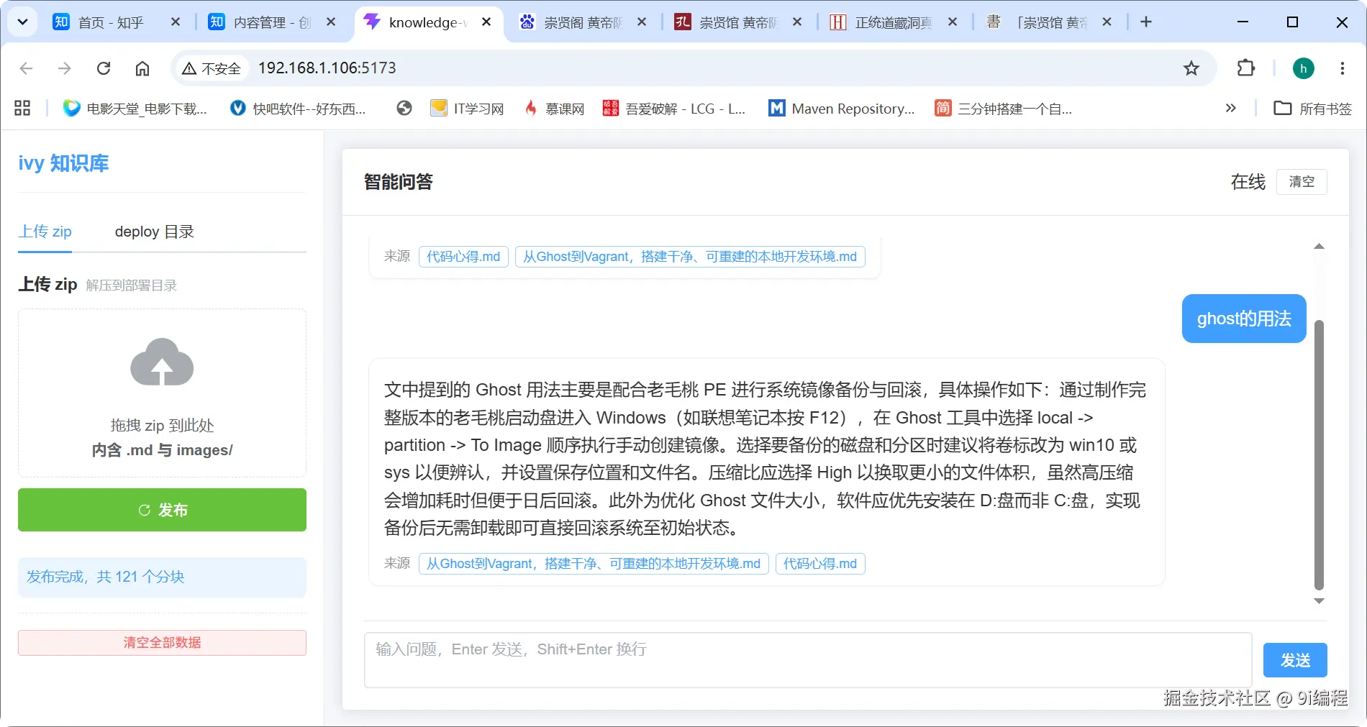Viewport: 1367px width, 727px height.
Task: Open the 所有书签 folder
Action: click(1313, 109)
